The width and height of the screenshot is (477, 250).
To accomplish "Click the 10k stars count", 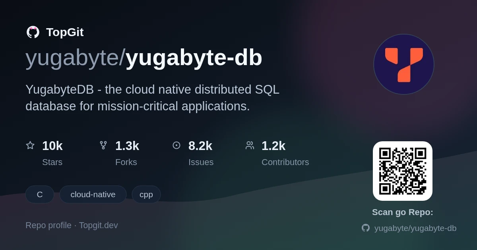I will click(x=52, y=146).
